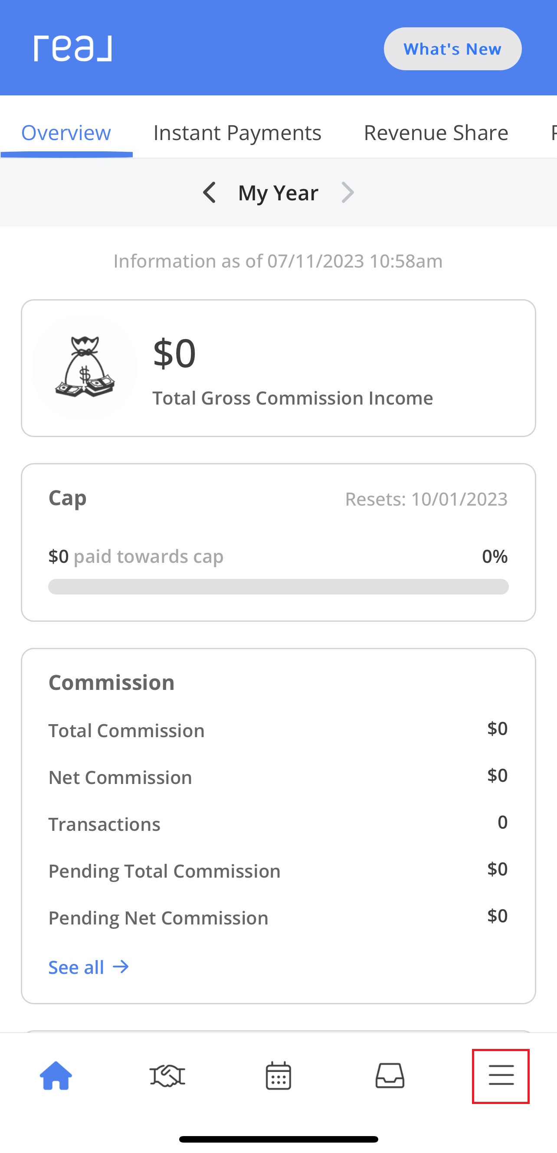
Task: Open the inbox tray icon
Action: [390, 1075]
